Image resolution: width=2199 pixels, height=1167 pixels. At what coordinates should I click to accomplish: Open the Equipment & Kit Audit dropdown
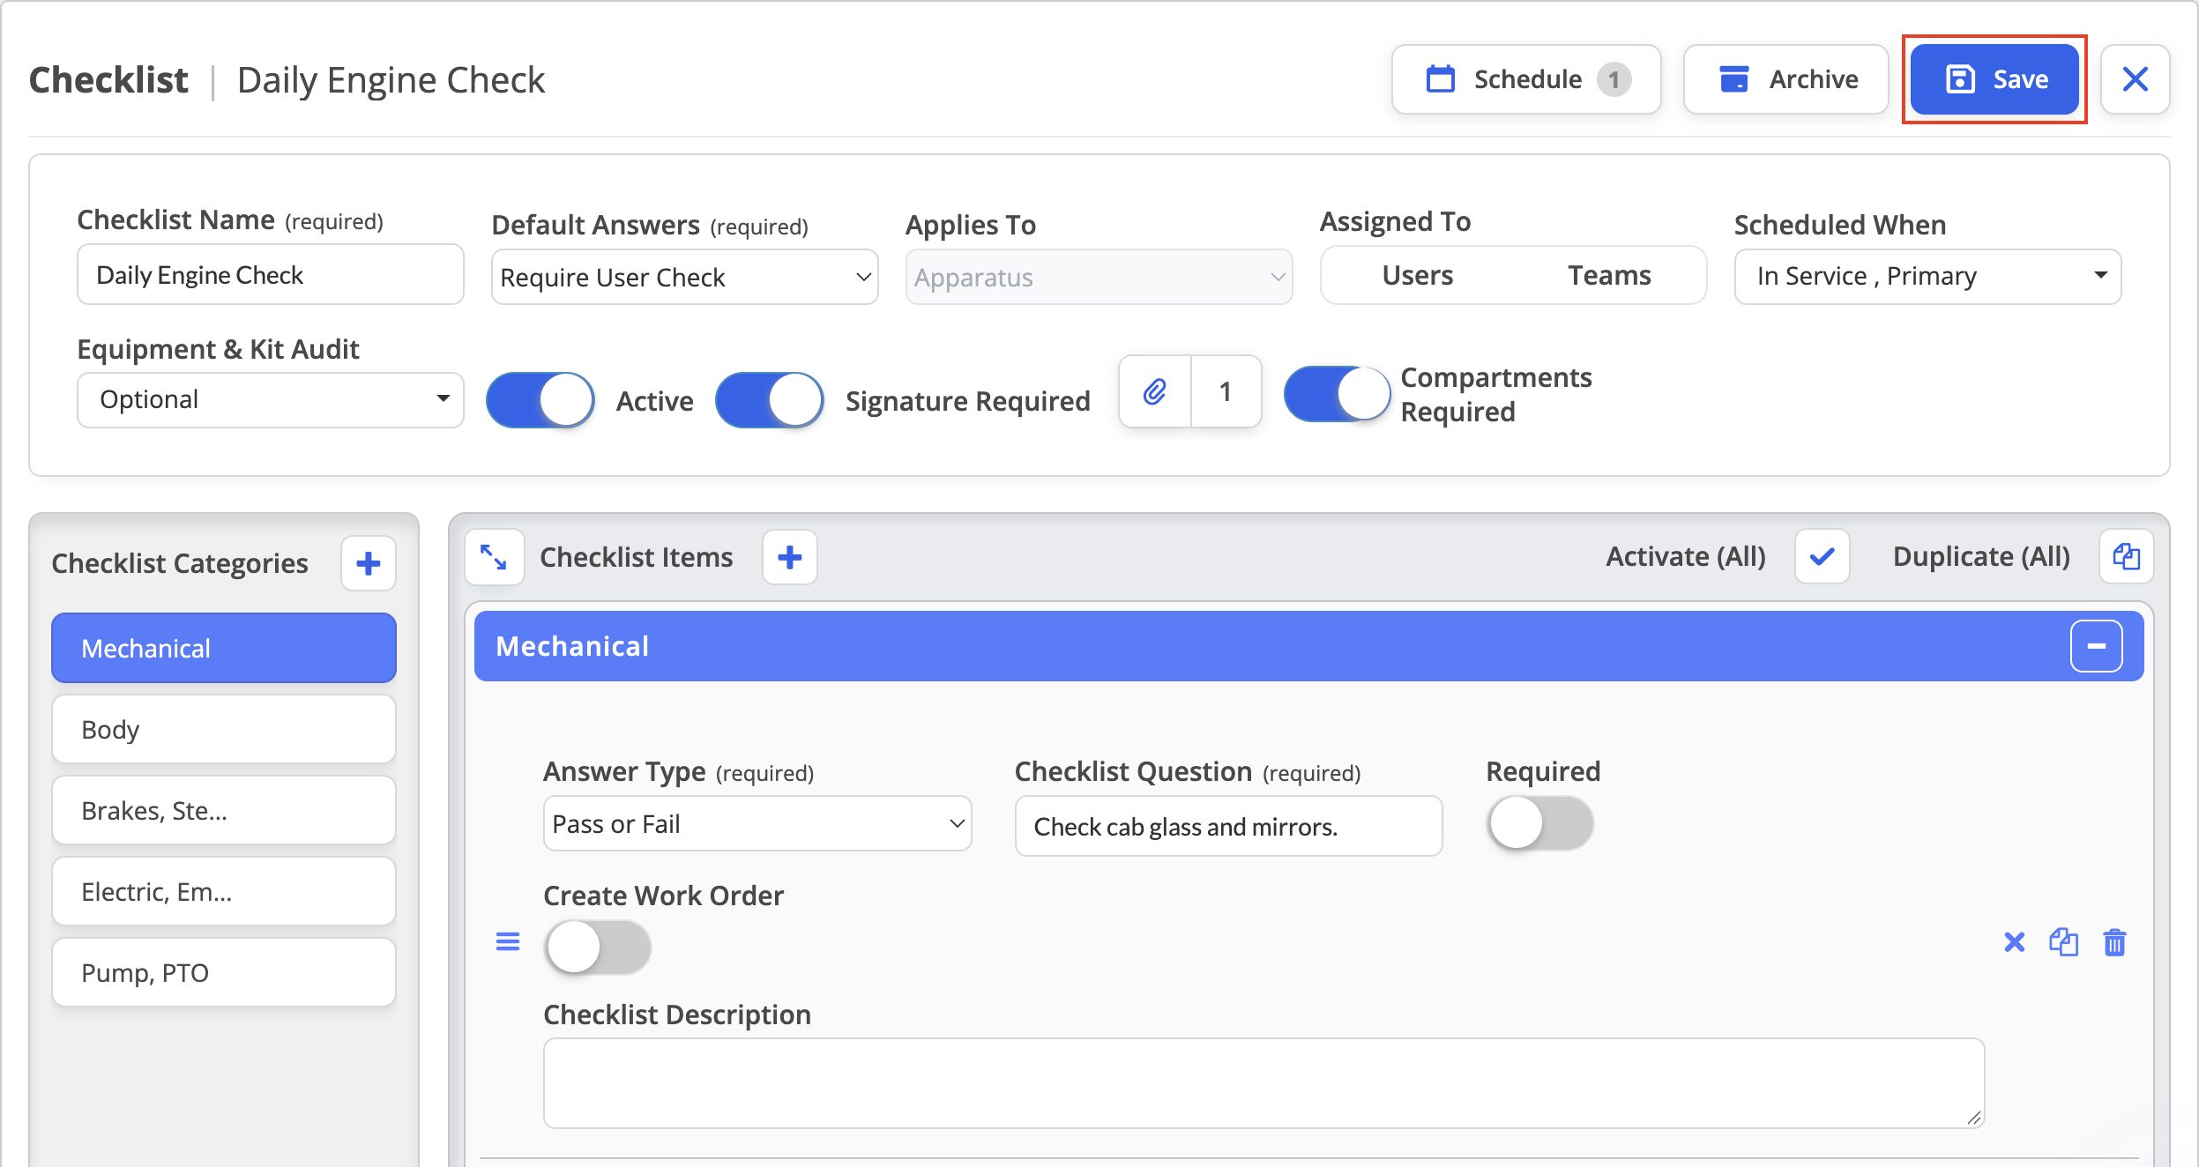[x=271, y=400]
